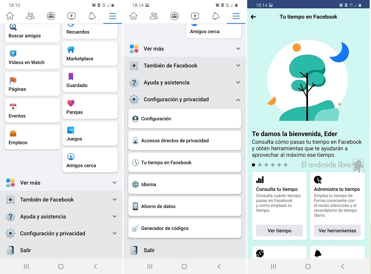
Task: Open Vídeos en Watch shortcut
Action: point(32,57)
